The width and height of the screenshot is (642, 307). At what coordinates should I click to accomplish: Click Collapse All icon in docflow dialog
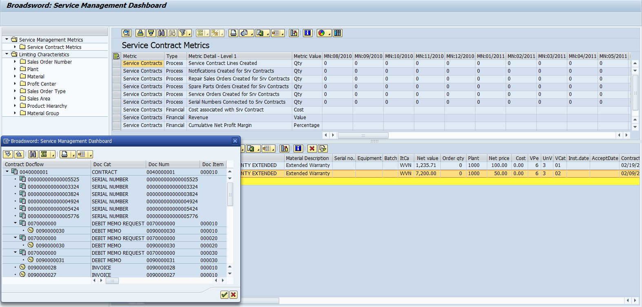coord(18,154)
